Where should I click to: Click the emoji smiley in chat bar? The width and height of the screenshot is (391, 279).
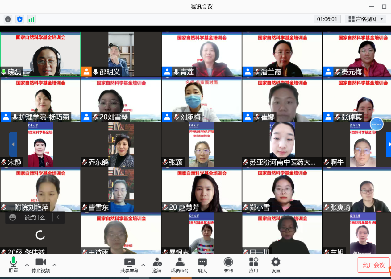[13, 217]
